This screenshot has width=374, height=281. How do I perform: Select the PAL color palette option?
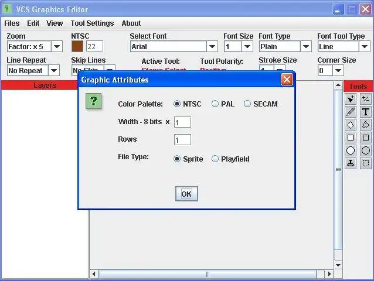click(x=223, y=104)
